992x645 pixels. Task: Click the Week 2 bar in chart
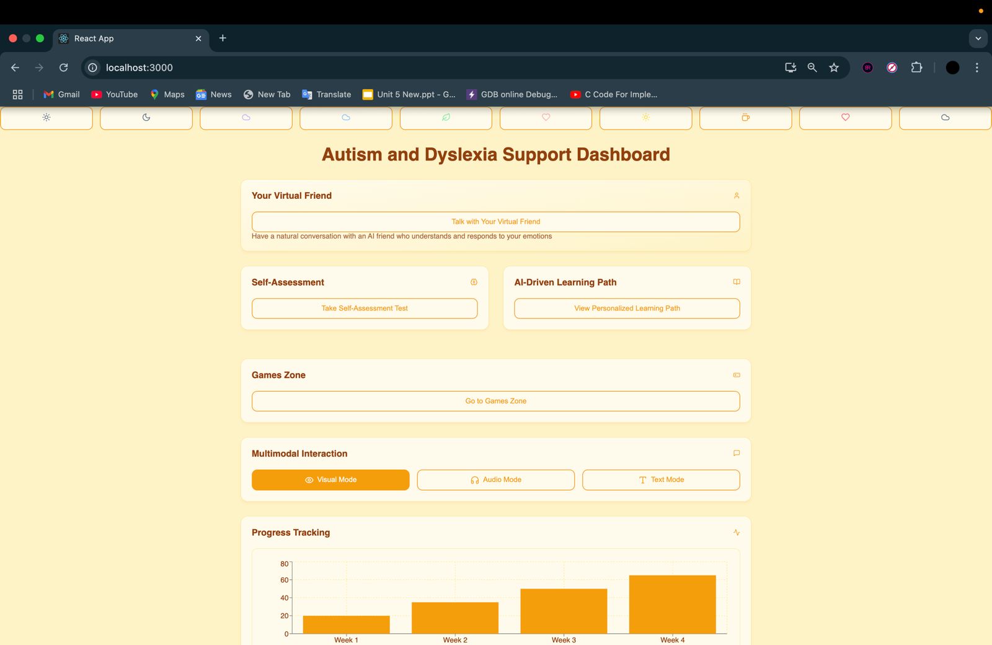[455, 618]
